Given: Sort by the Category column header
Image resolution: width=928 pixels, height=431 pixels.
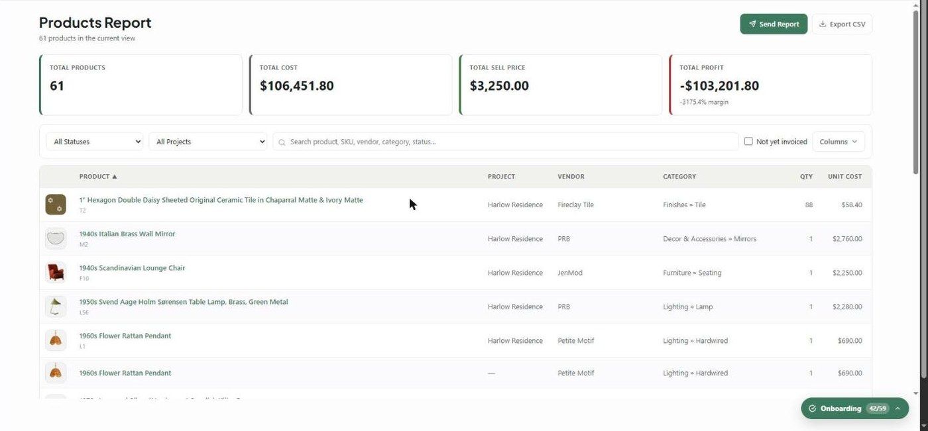Looking at the screenshot, I should click(x=679, y=177).
